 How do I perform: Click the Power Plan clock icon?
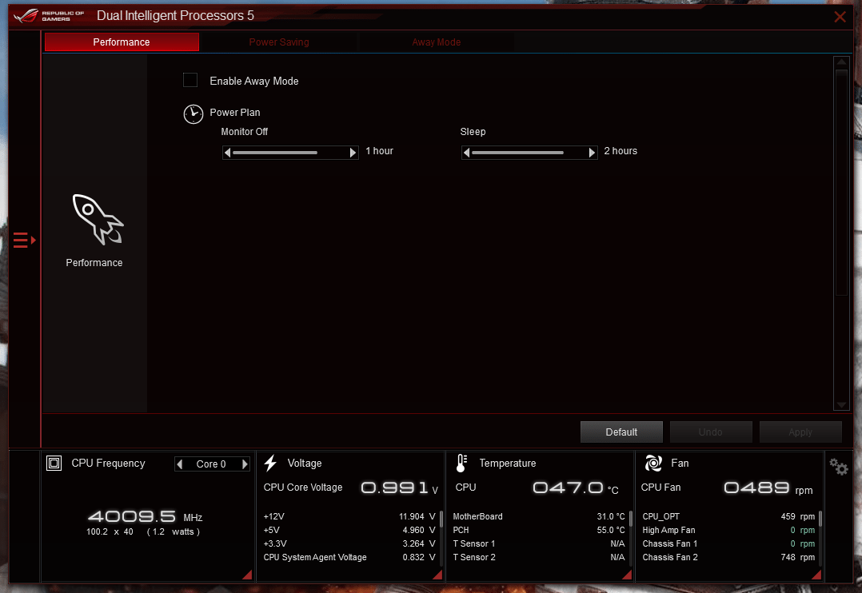(x=193, y=113)
